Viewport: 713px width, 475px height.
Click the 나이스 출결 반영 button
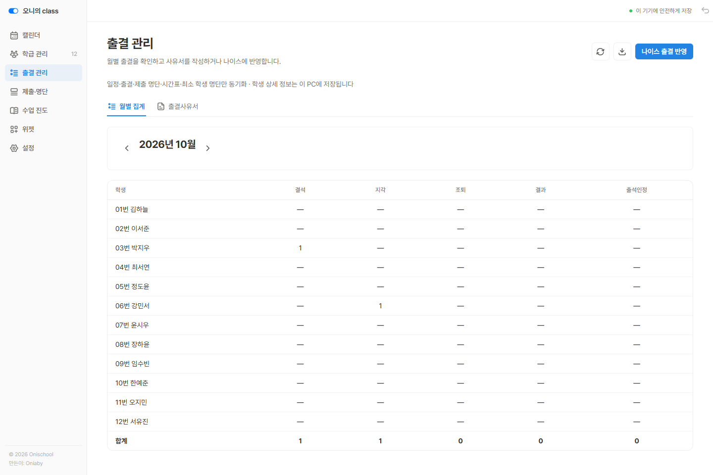point(664,51)
